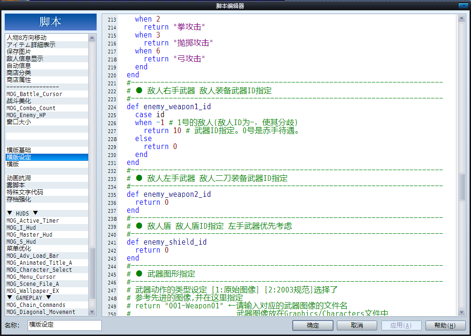Select script 窗口大小

(47, 122)
